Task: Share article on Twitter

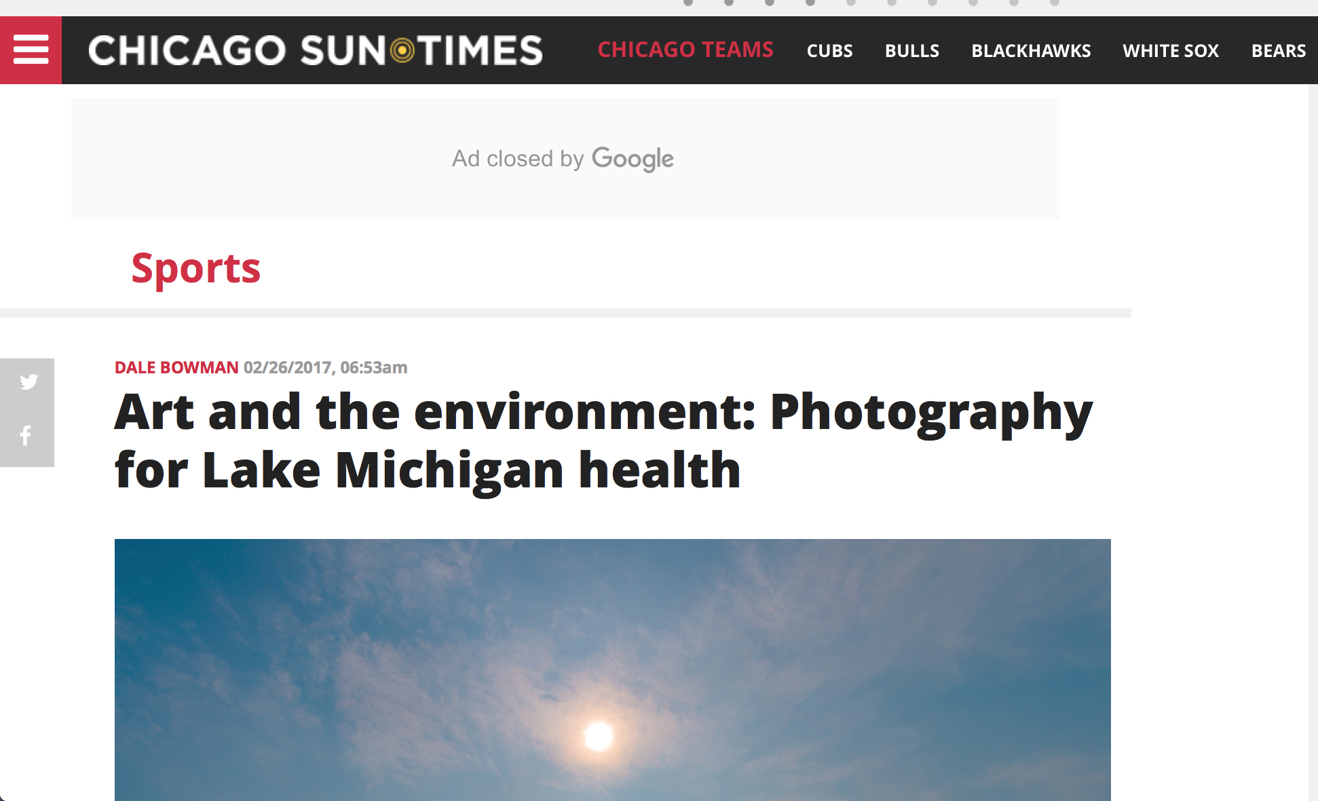Action: [28, 381]
